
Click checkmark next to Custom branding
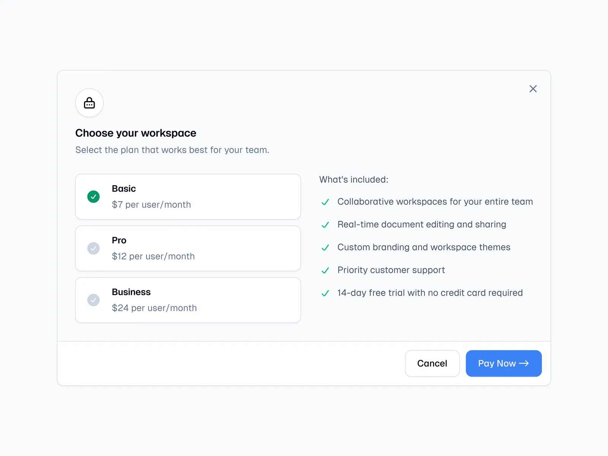[x=325, y=248]
